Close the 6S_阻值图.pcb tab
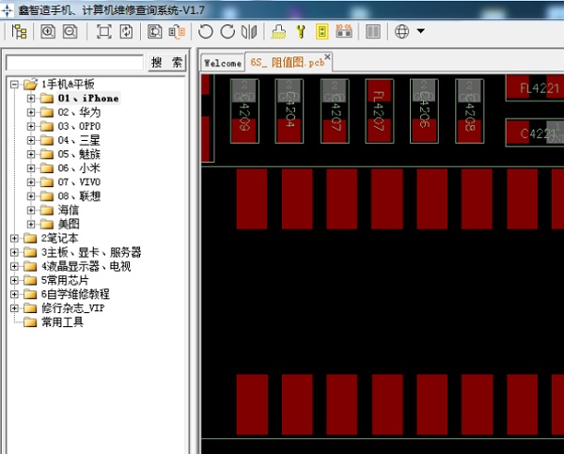 pos(327,56)
